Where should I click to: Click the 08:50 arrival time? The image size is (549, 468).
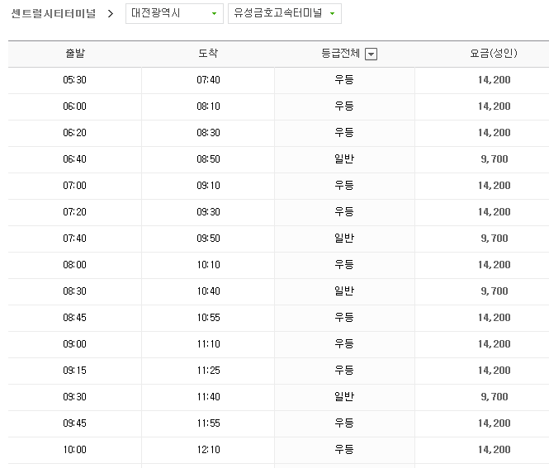208,159
